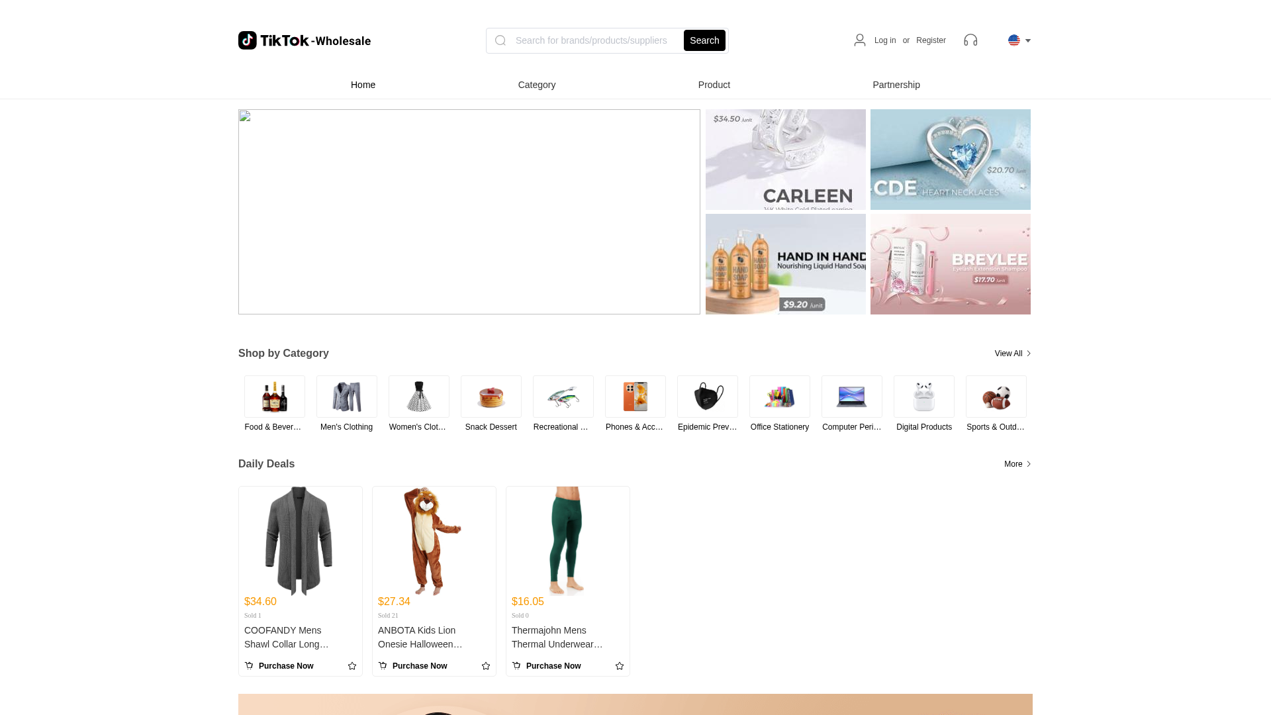
Task: Open Snack Dessert category icon
Action: pos(491,397)
